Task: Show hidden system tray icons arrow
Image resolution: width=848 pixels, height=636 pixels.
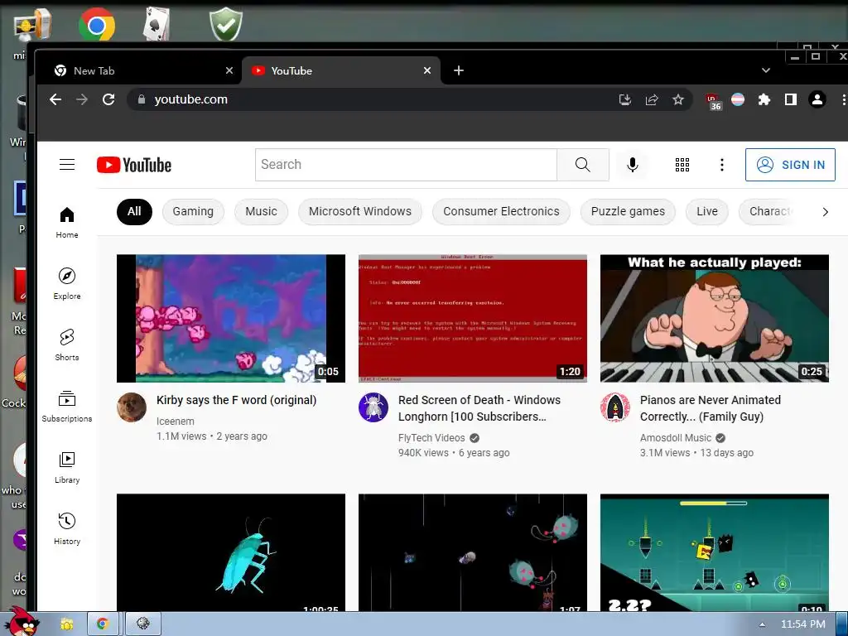Action: pos(762,624)
